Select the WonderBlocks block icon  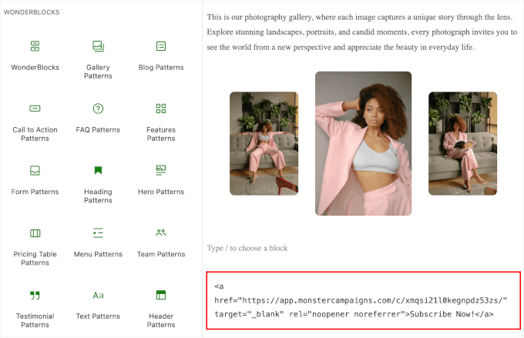coord(35,46)
